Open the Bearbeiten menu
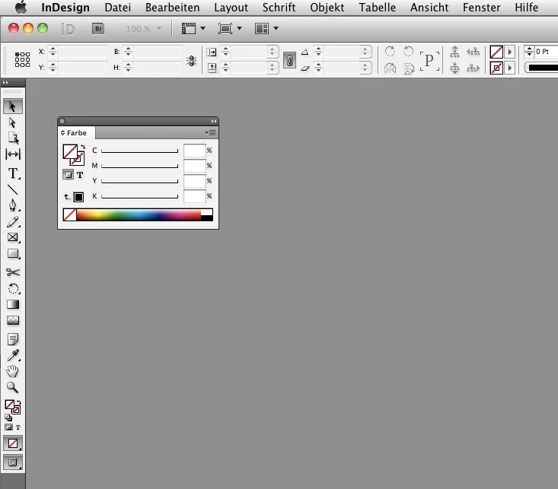558x489 pixels. tap(173, 8)
